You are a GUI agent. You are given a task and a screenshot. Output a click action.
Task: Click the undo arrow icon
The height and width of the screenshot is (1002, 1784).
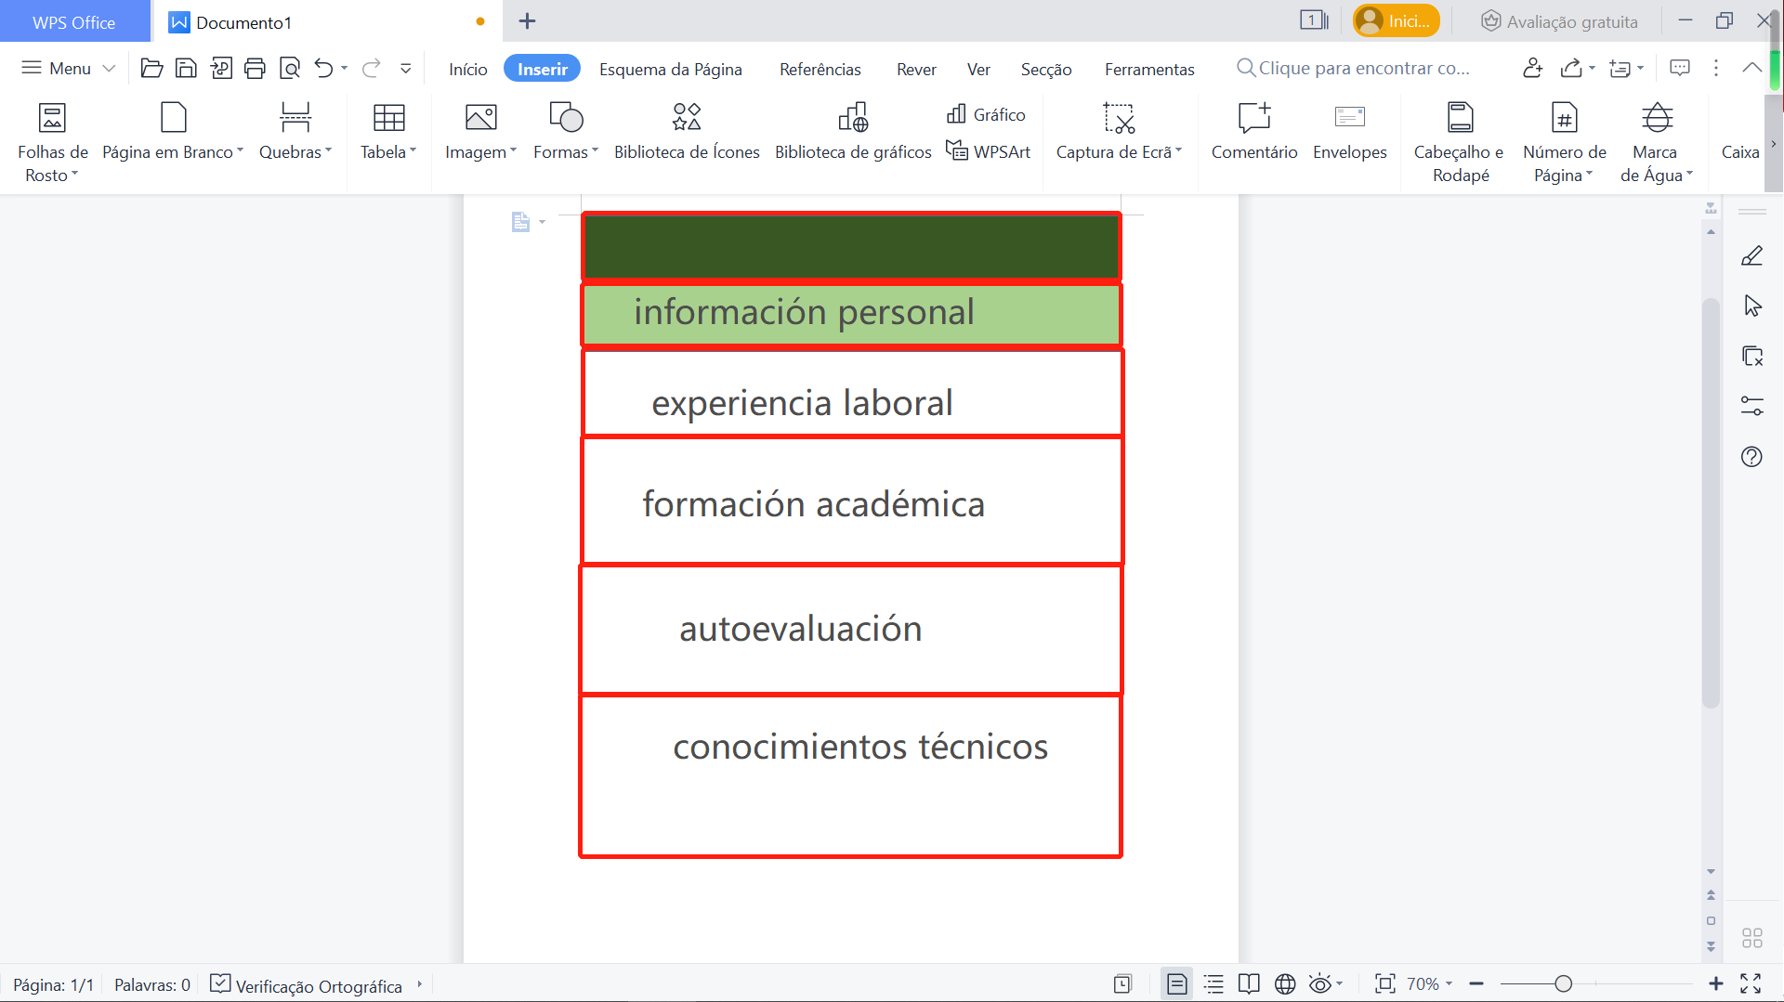click(323, 68)
